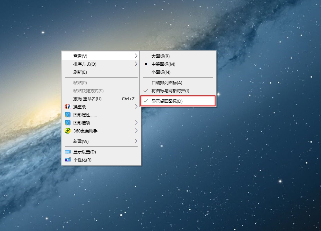This screenshot has width=321, height=231.
Task: Expand the 查看(V) submenu arrow
Action: 136,56
